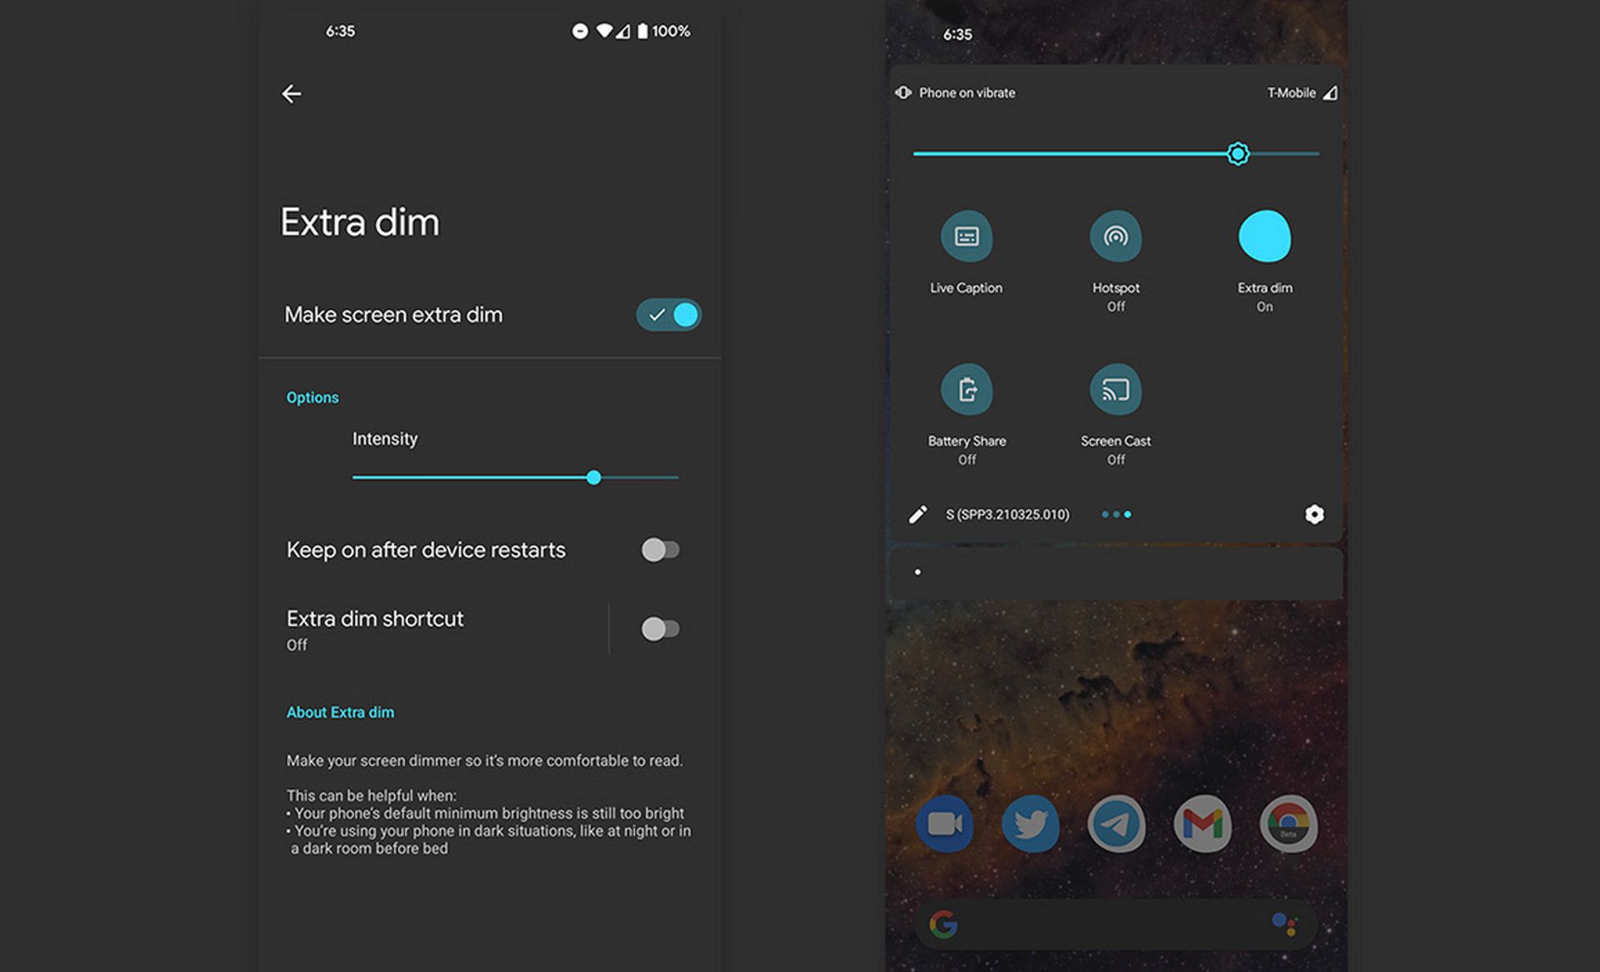The image size is (1600, 972).
Task: Open the Telegram app icon
Action: (x=1116, y=824)
